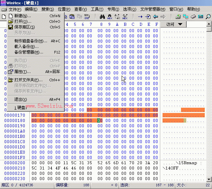Click the Go To Offset arrow icon
This screenshot has height=189, width=212.
click(x=140, y=17)
